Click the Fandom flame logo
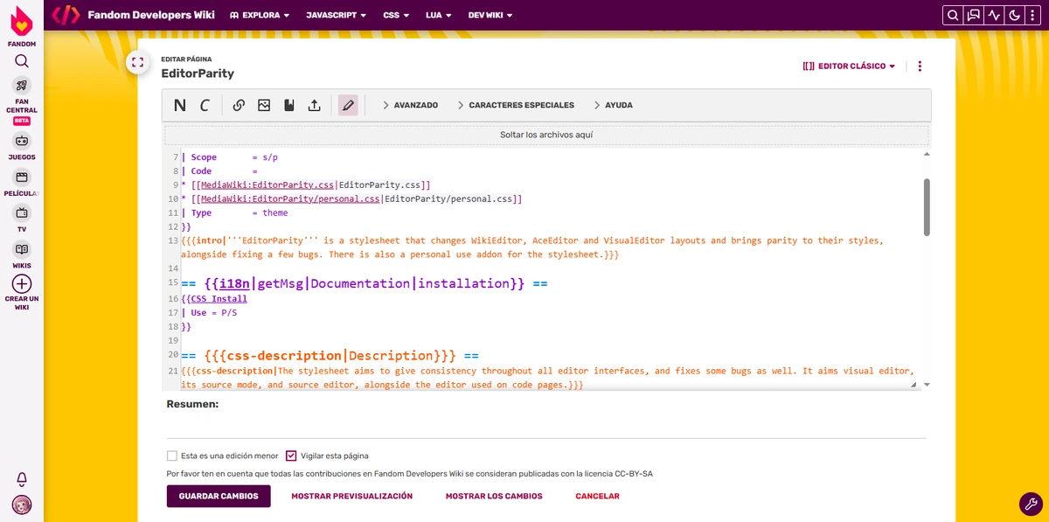The width and height of the screenshot is (1049, 522). click(x=21, y=19)
